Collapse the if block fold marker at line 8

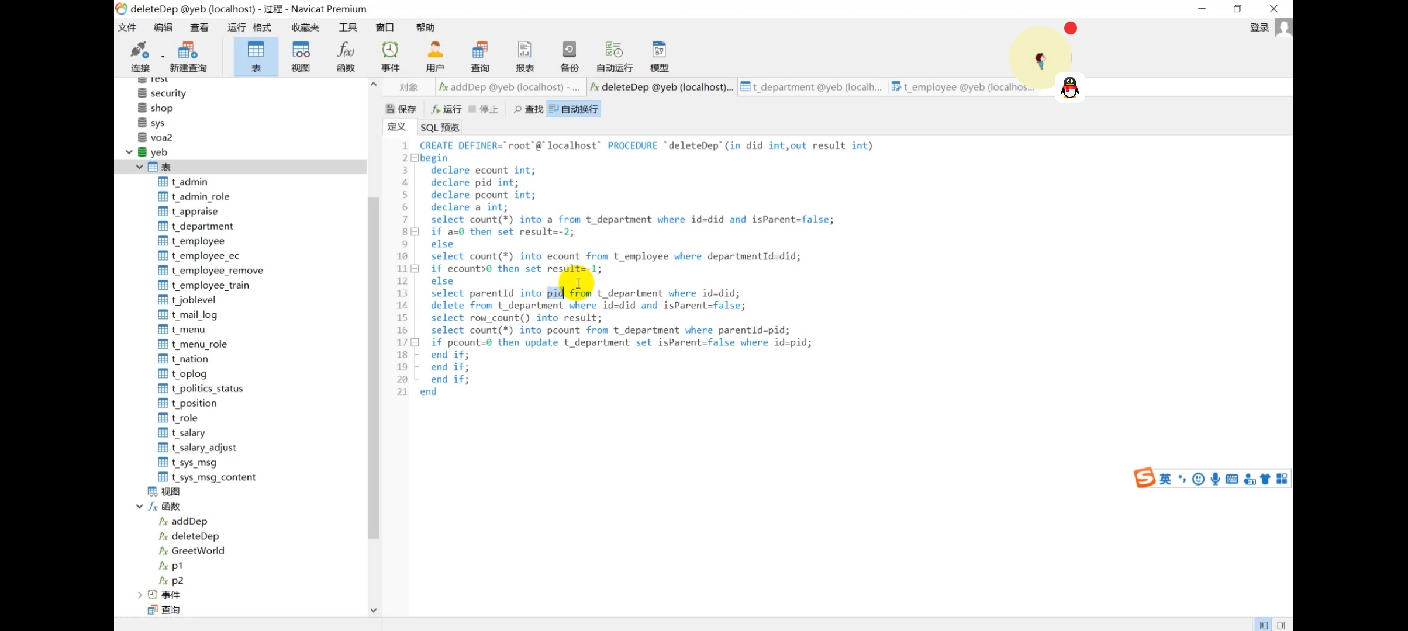click(415, 232)
